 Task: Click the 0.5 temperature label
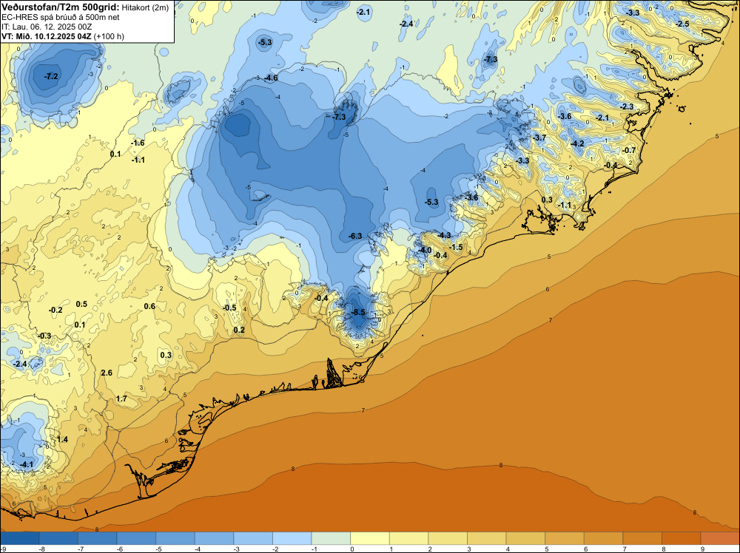pos(81,304)
